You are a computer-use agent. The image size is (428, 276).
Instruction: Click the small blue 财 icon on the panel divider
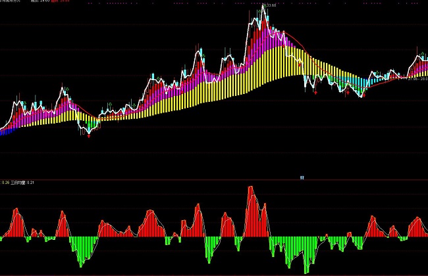click(302, 177)
